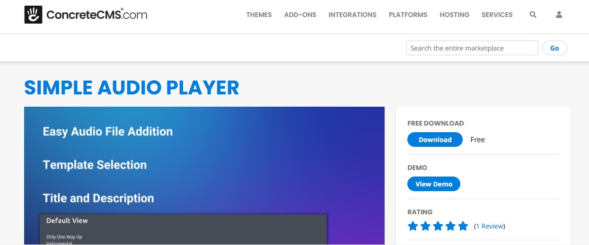Click the "Free" price text

coord(477,140)
